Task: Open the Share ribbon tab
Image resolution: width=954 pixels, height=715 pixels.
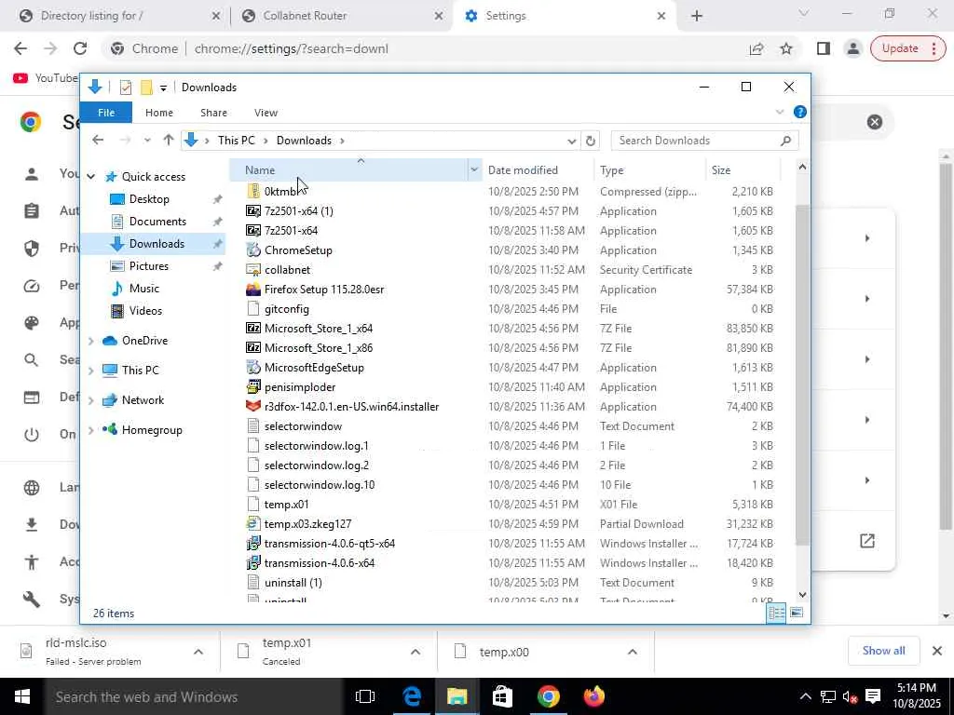Action: 213,113
